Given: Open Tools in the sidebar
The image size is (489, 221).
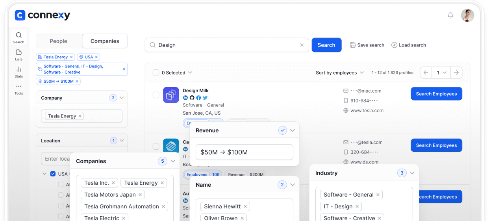Looking at the screenshot, I should 19,89.
